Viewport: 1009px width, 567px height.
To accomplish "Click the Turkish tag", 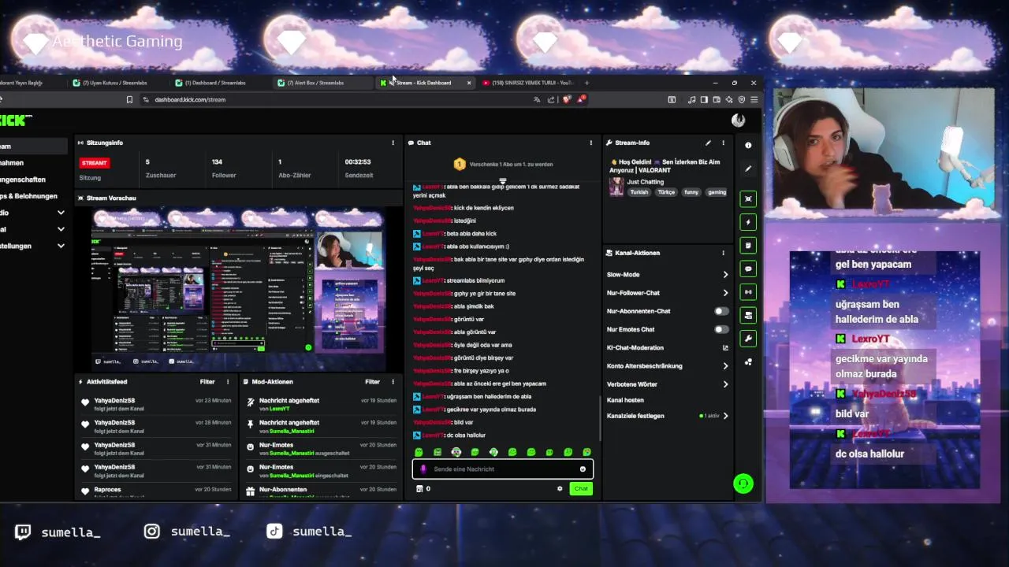I will (639, 192).
